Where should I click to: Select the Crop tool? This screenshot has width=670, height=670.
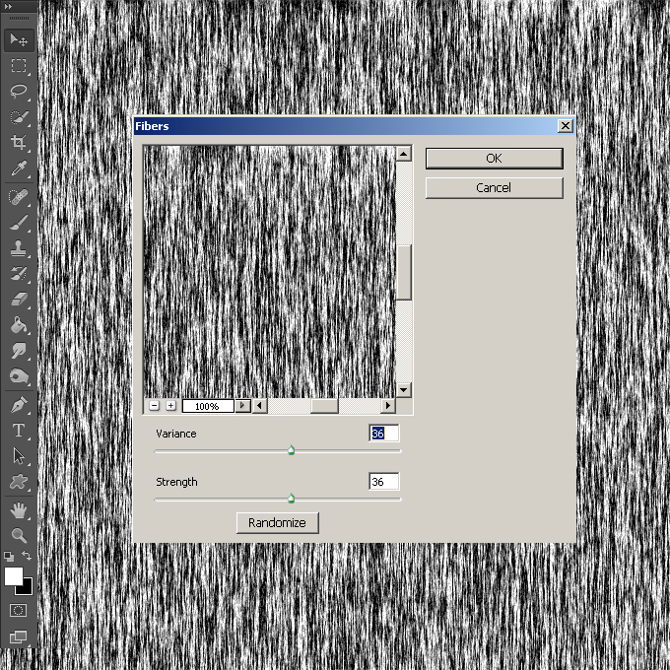click(x=19, y=142)
